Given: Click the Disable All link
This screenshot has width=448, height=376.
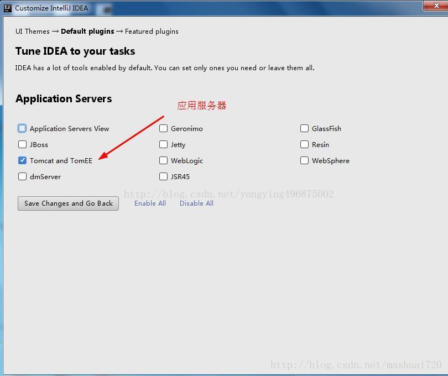Looking at the screenshot, I should pos(196,203).
